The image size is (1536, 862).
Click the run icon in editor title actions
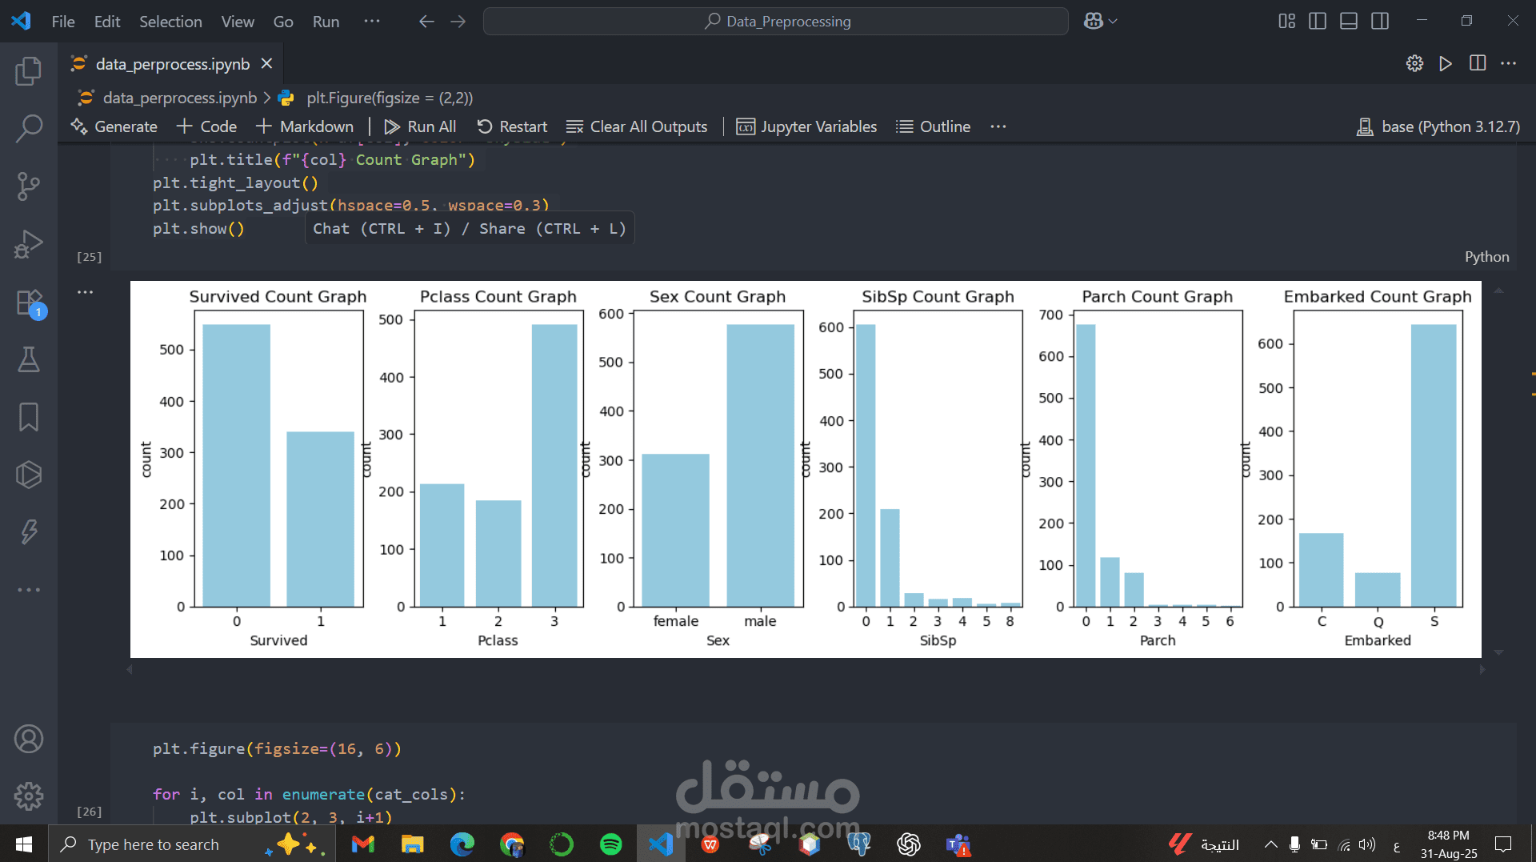point(1446,64)
